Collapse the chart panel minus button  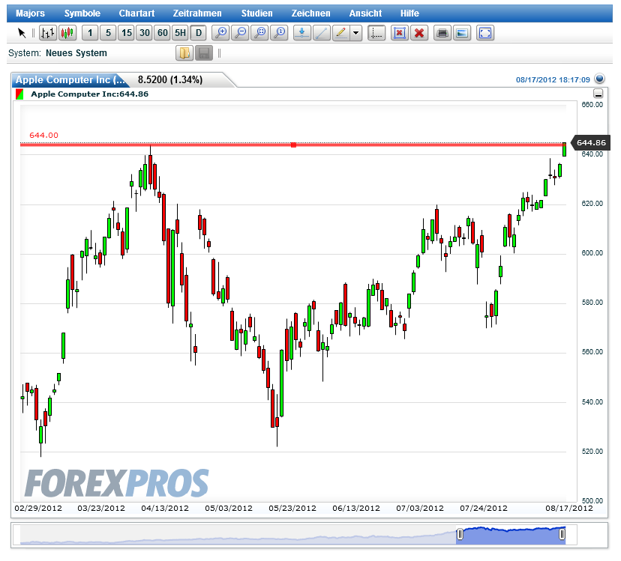coord(598,94)
